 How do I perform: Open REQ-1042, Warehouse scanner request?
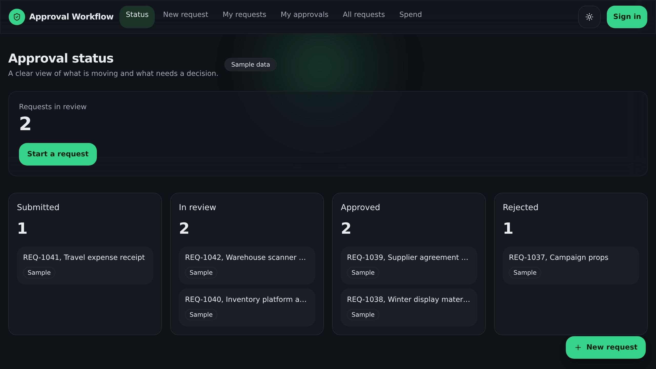click(247, 265)
